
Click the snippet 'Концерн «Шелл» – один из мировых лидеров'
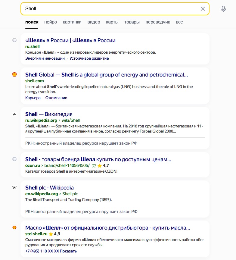click(91, 52)
